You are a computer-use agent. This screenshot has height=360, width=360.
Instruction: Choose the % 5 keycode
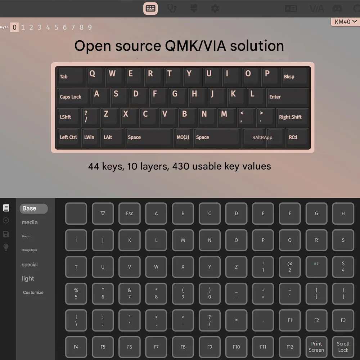[x=76, y=294]
